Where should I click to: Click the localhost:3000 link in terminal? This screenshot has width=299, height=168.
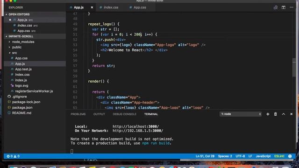point(136,126)
